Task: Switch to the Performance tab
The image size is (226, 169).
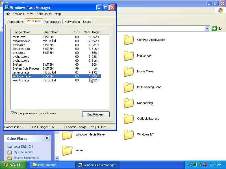Action: tap(53, 22)
